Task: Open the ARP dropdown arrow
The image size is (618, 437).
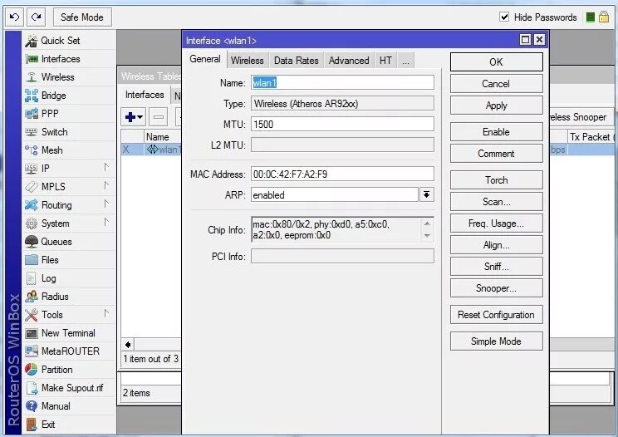Action: [x=427, y=194]
